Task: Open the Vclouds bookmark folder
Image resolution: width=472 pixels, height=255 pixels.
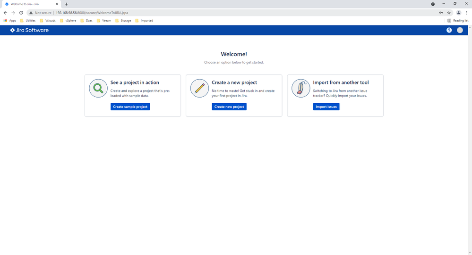Action: click(48, 20)
